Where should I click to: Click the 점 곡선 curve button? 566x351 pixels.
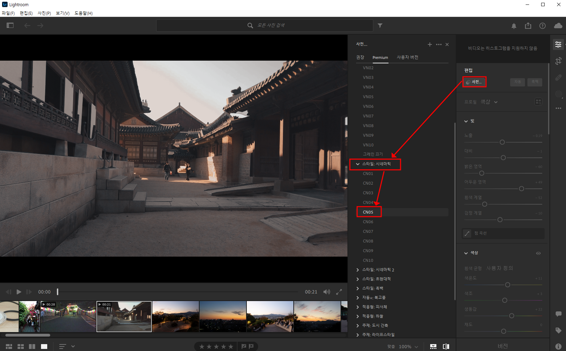503,233
